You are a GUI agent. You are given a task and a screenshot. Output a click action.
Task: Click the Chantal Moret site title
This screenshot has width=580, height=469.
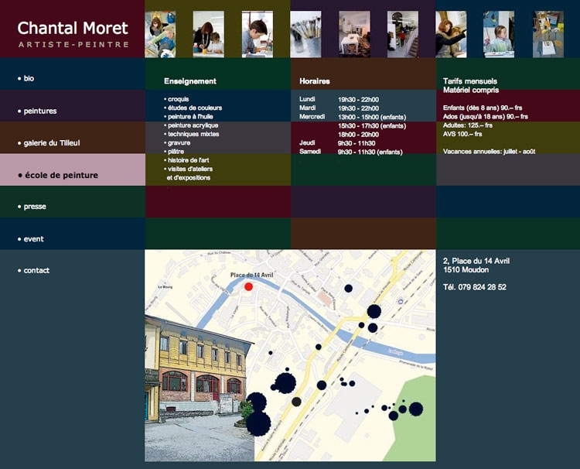point(73,29)
